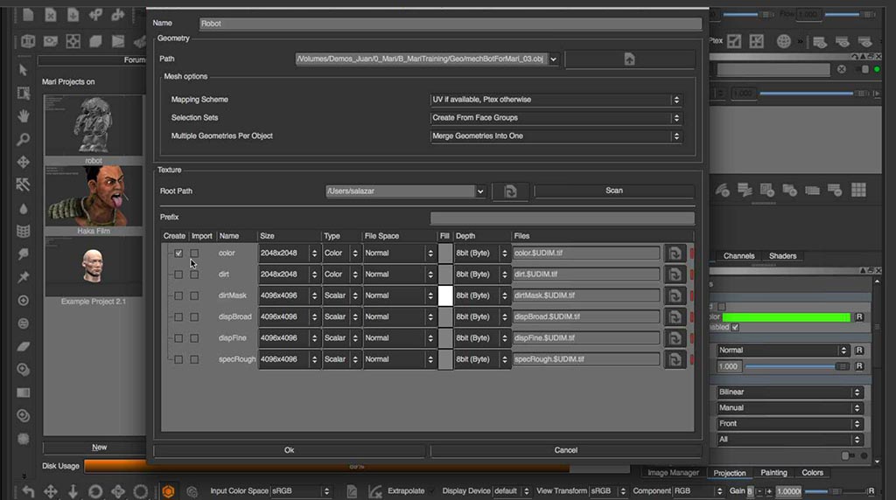Open the Image Manager tab

pyautogui.click(x=673, y=473)
